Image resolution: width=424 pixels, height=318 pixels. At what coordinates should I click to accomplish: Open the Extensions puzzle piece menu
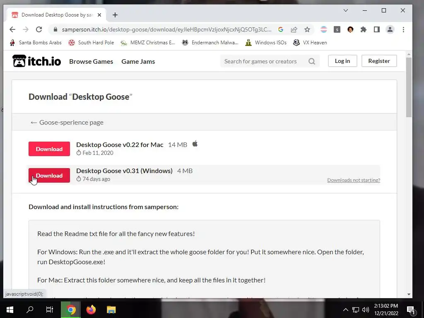(x=364, y=29)
